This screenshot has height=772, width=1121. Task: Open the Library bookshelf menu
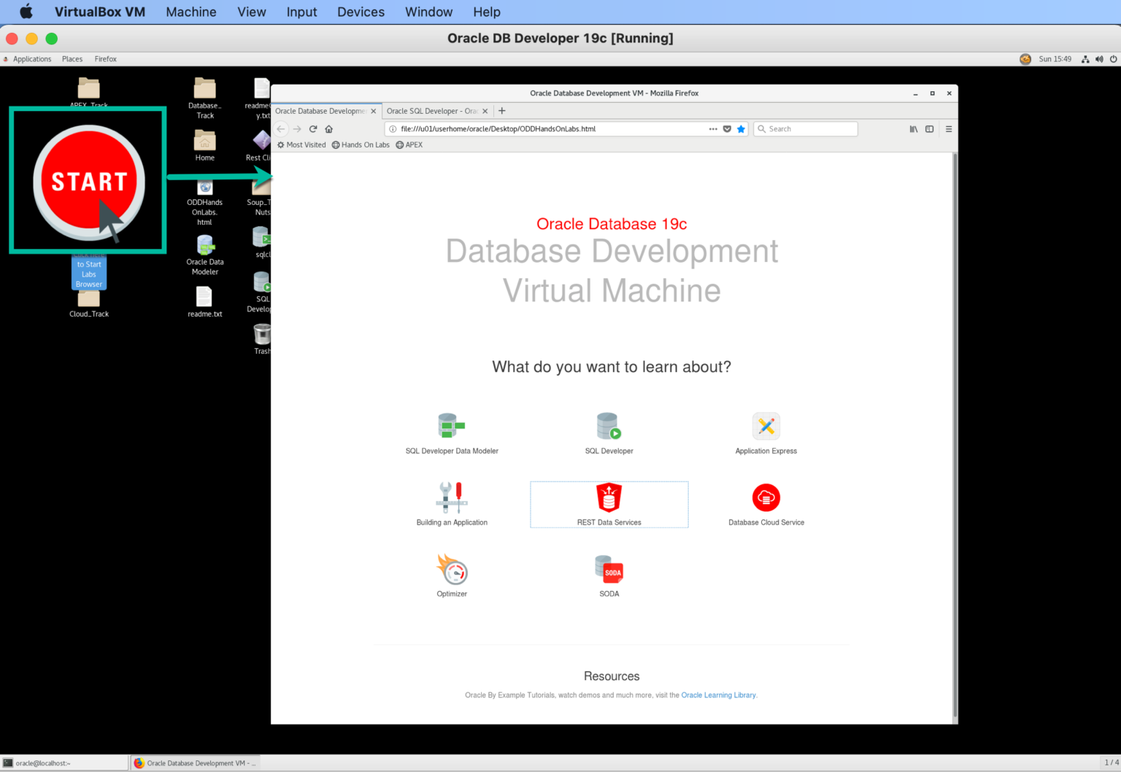click(913, 128)
